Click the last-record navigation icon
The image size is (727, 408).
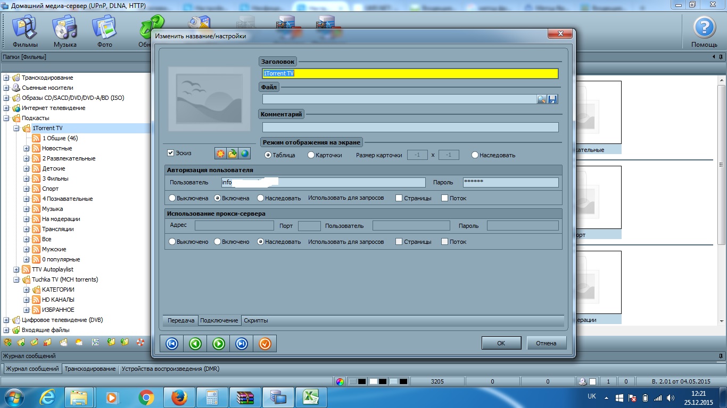coord(242,344)
